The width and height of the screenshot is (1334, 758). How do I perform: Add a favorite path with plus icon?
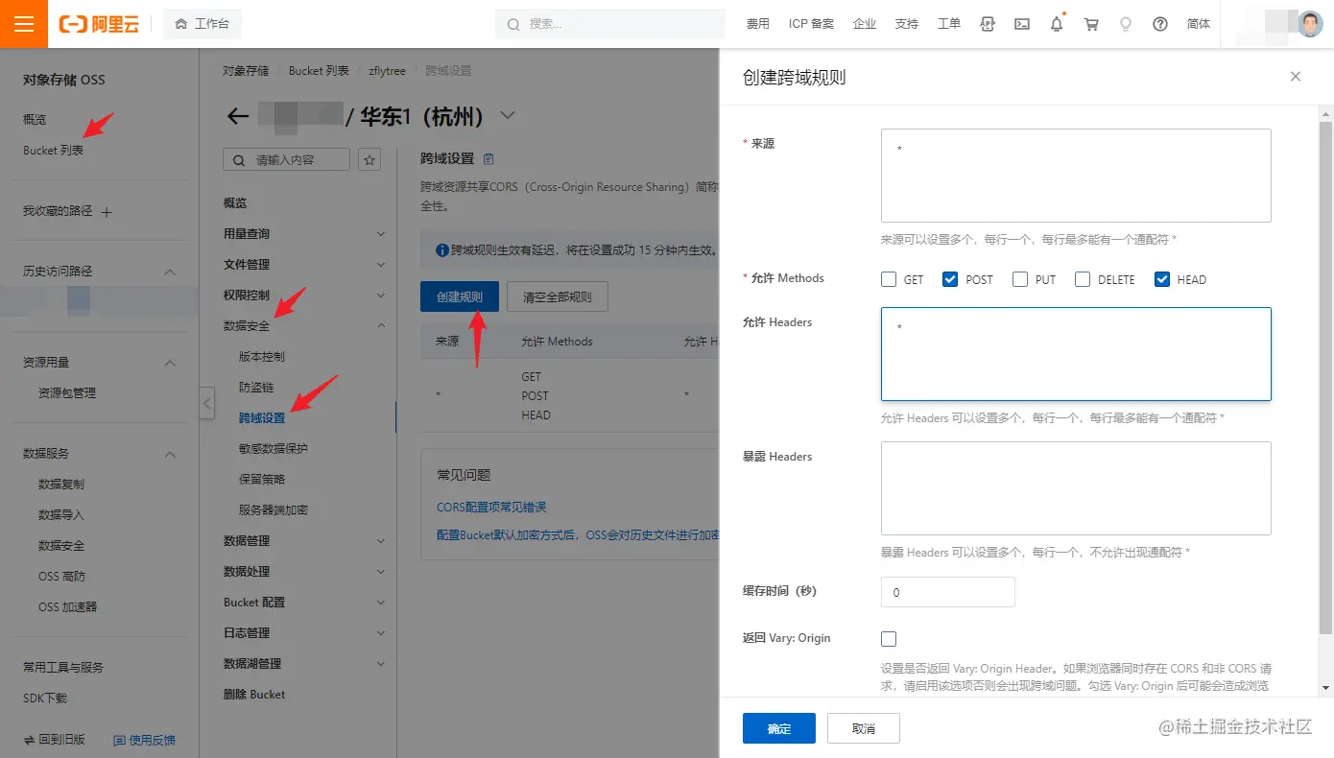107,212
